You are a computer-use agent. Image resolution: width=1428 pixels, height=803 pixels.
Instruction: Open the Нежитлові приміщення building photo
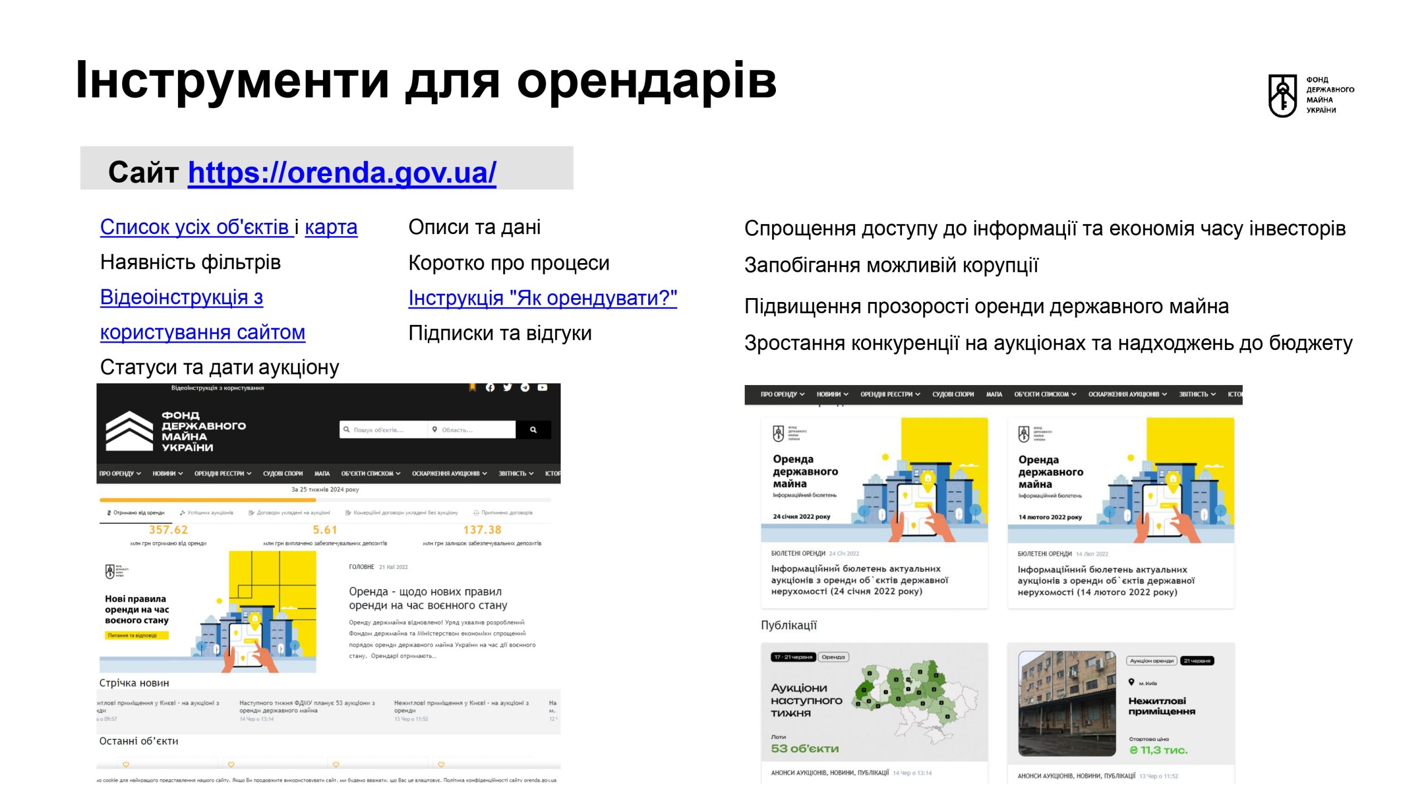pos(1067,703)
